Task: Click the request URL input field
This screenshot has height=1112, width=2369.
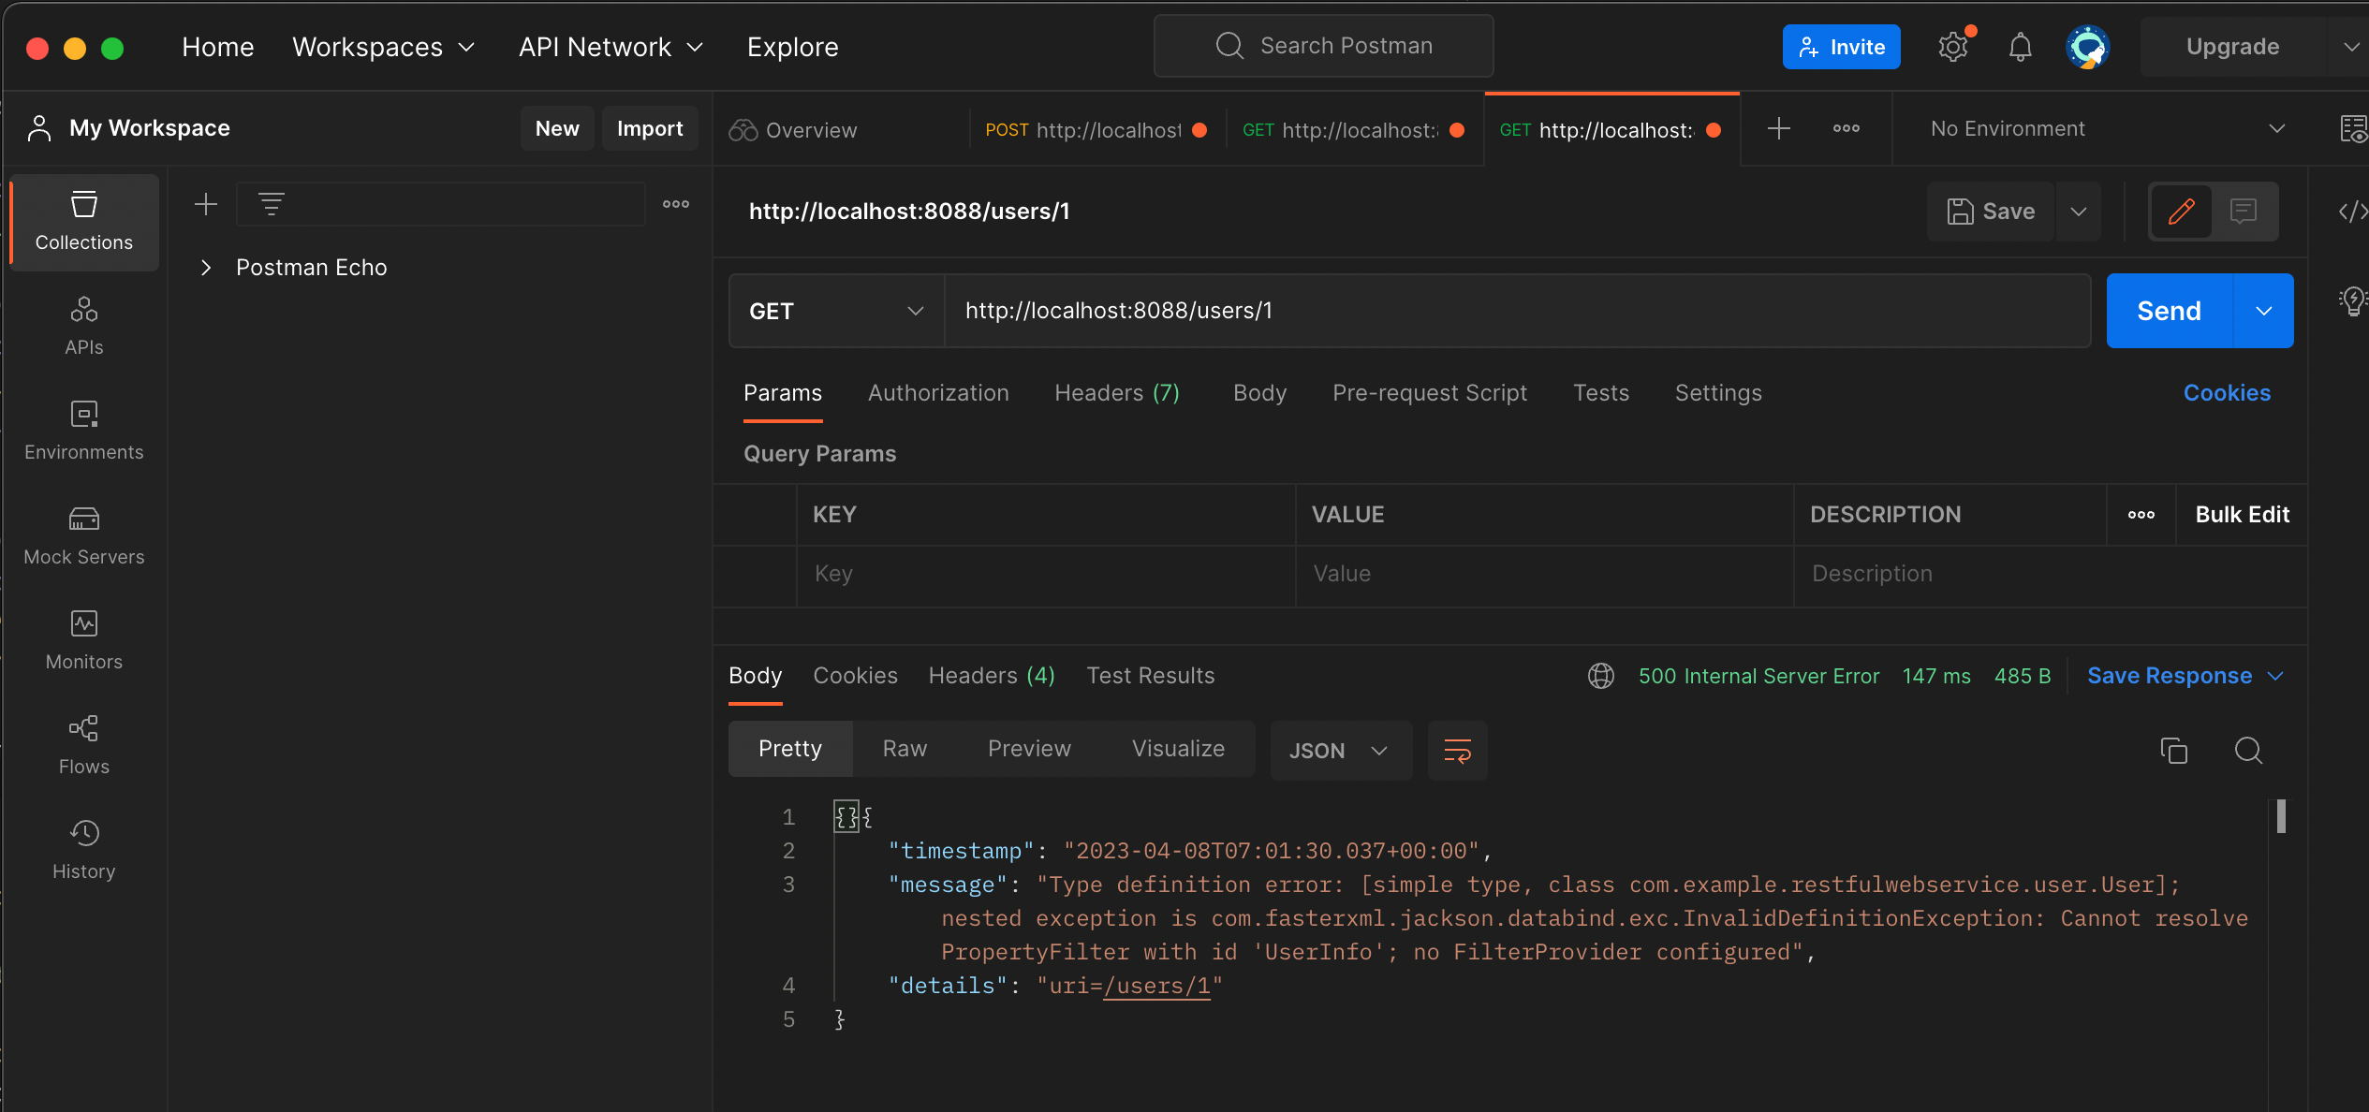Action: click(1512, 312)
